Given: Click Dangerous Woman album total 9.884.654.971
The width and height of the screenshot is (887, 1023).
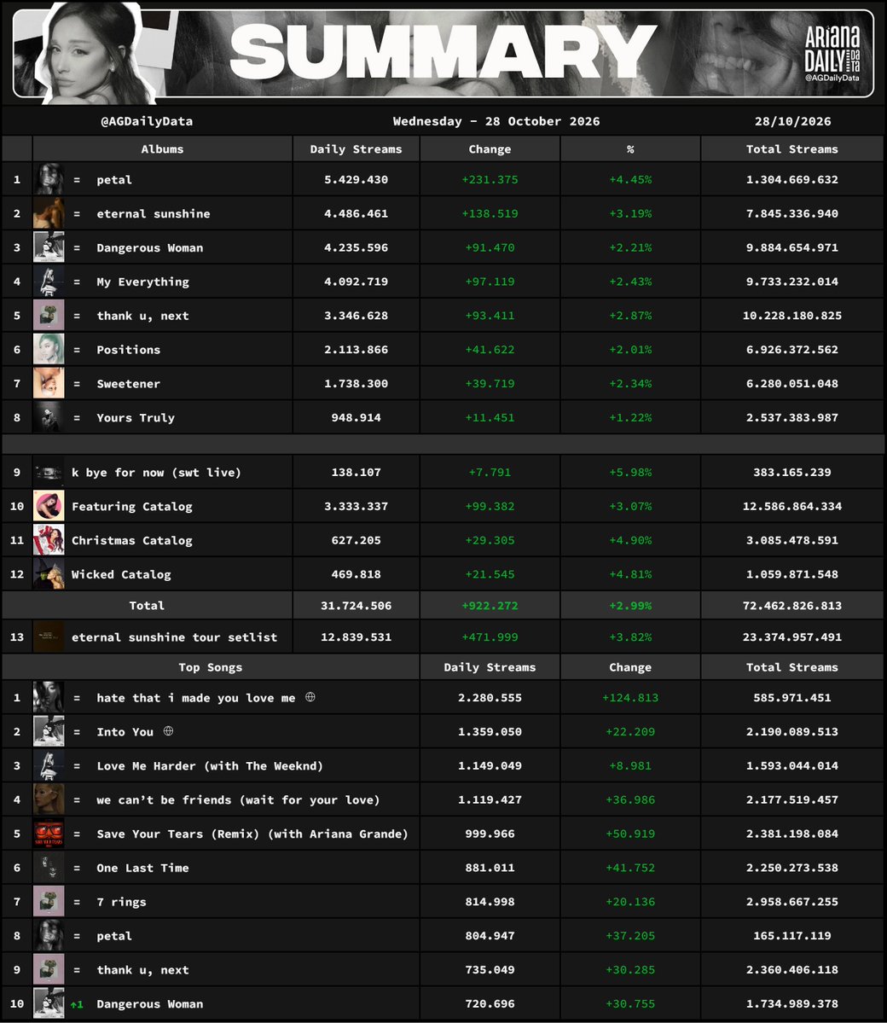Looking at the screenshot, I should click(792, 247).
